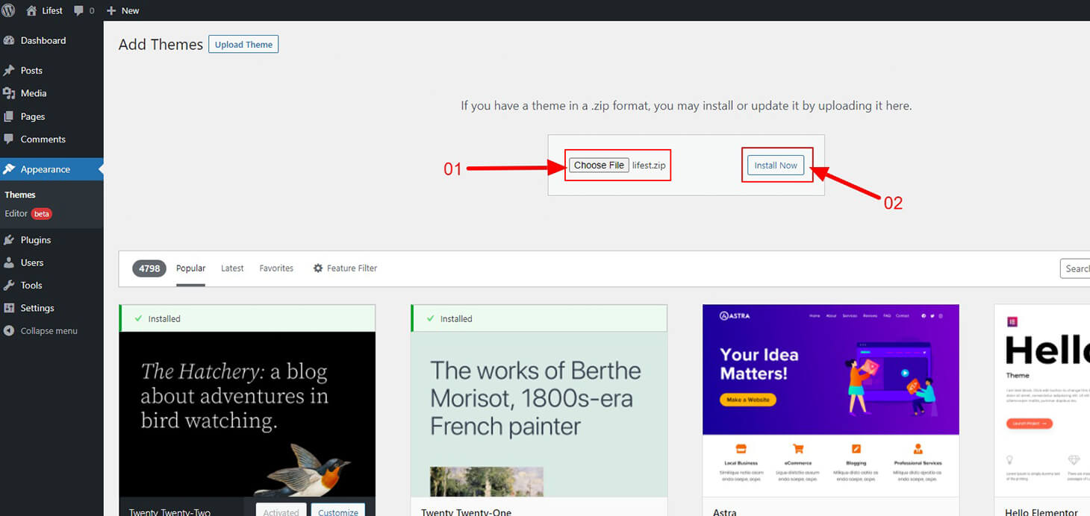Open the Feature Filter

click(345, 268)
